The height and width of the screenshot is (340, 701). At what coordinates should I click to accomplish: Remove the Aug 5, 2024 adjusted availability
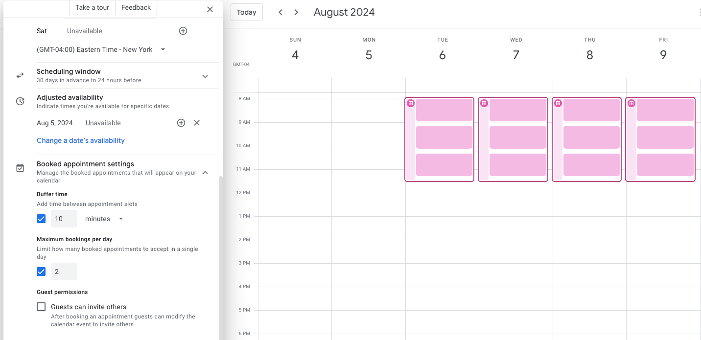click(197, 123)
